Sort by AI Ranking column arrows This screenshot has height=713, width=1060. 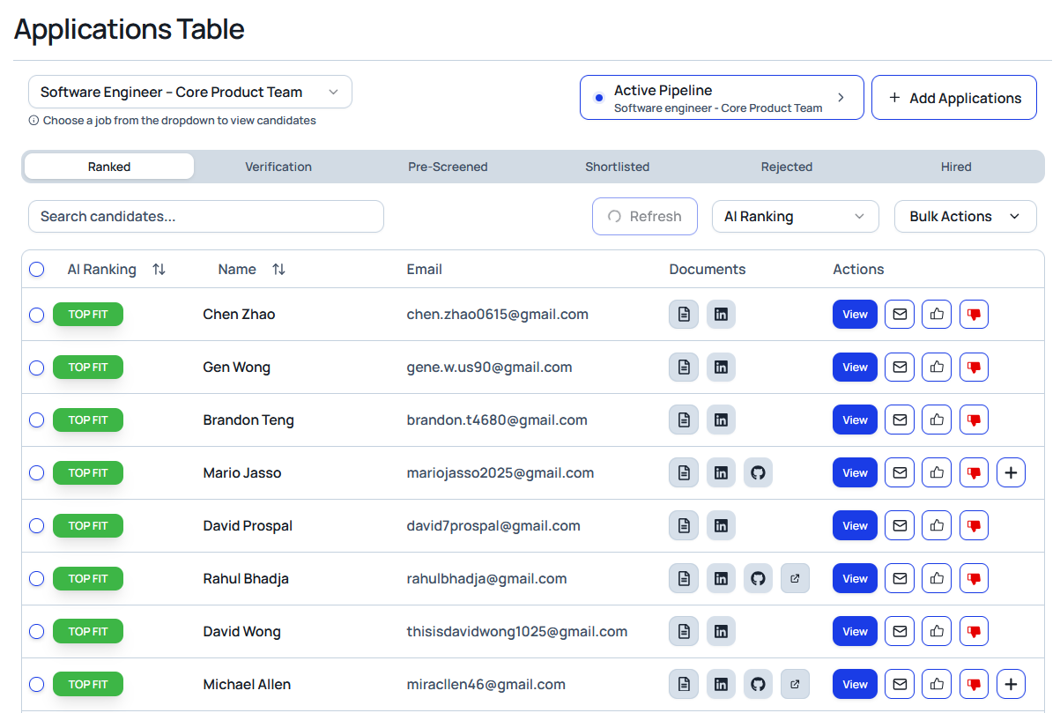point(159,270)
